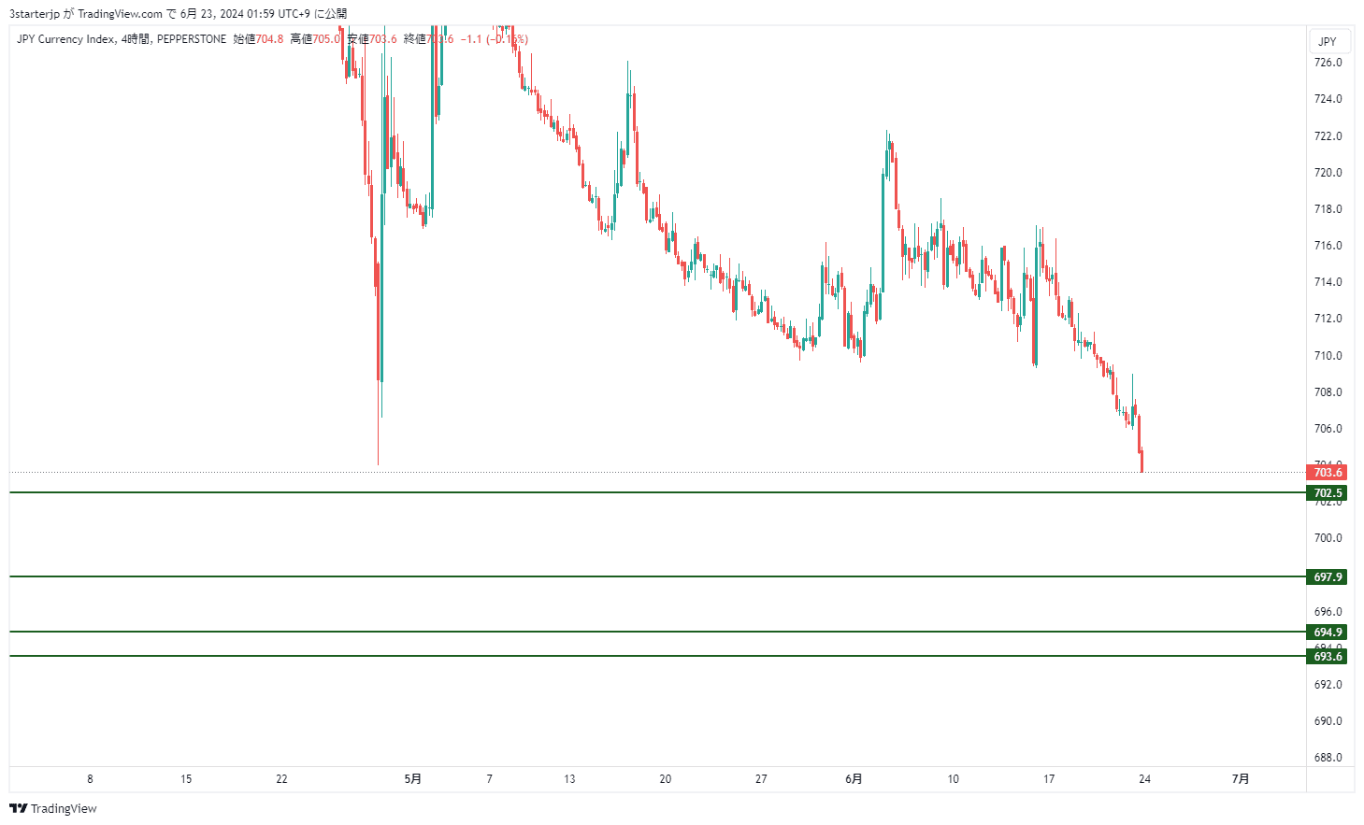The image size is (1364, 825).
Task: Click date label 22 on time axis
Action: (x=281, y=779)
